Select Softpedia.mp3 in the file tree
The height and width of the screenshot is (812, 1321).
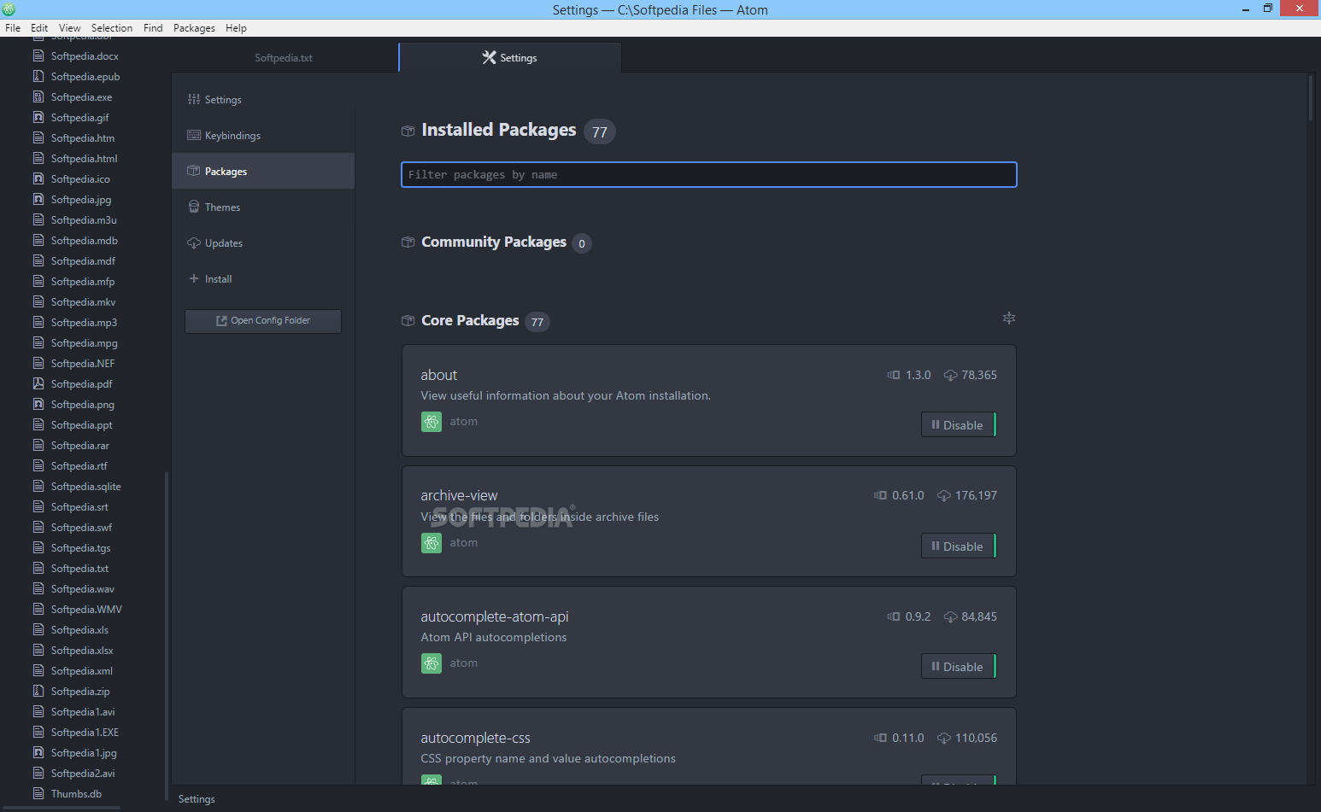[x=84, y=323]
